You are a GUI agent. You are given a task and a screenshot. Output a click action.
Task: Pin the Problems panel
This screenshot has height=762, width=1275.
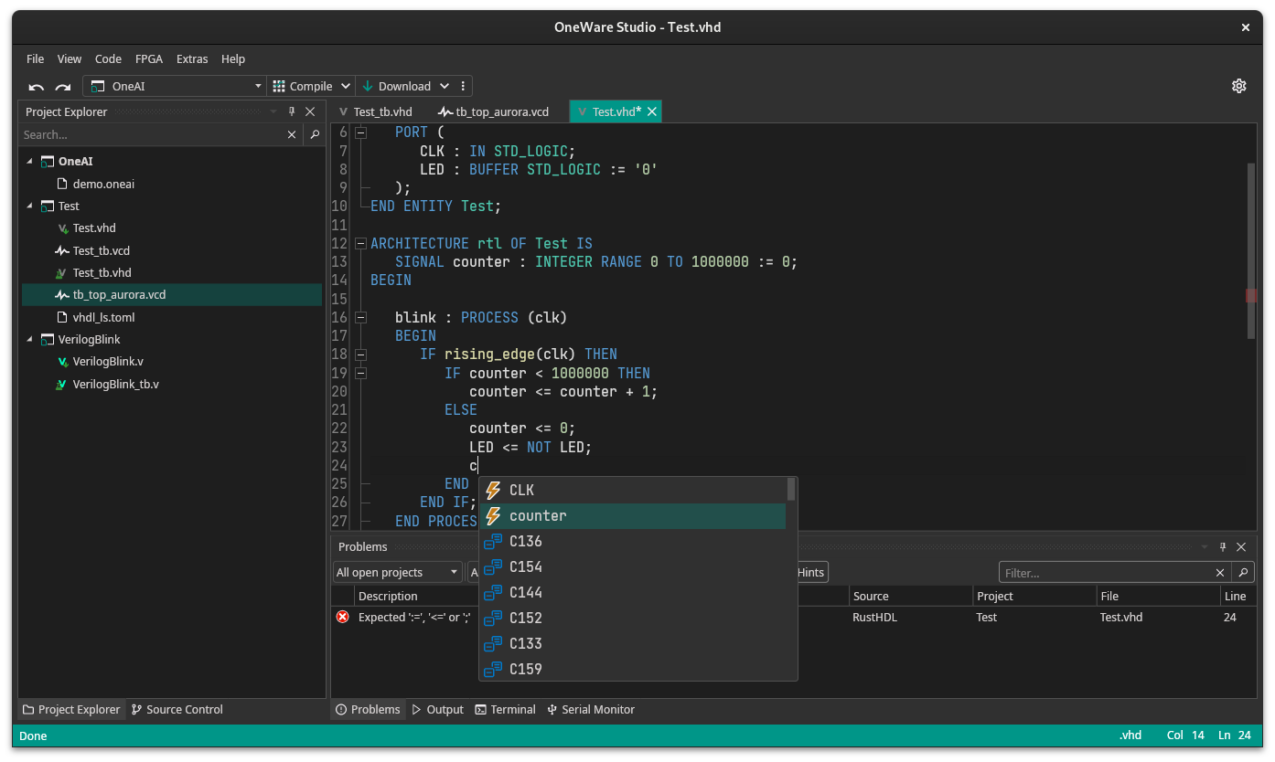1223,546
